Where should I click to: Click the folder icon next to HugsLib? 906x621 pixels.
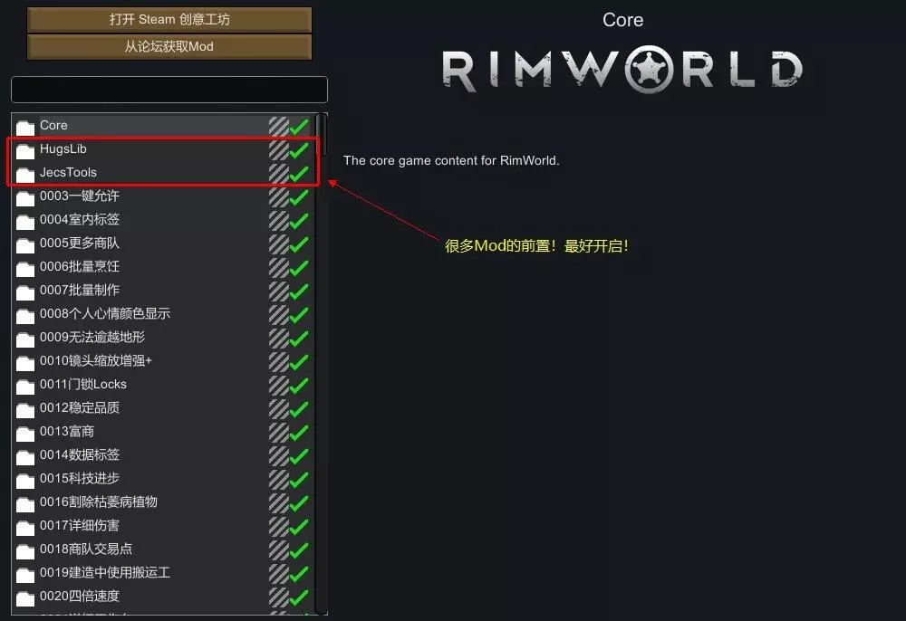(25, 150)
